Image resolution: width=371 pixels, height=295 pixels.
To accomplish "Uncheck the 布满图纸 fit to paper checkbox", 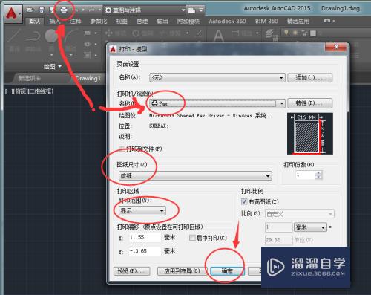I will click(x=244, y=201).
